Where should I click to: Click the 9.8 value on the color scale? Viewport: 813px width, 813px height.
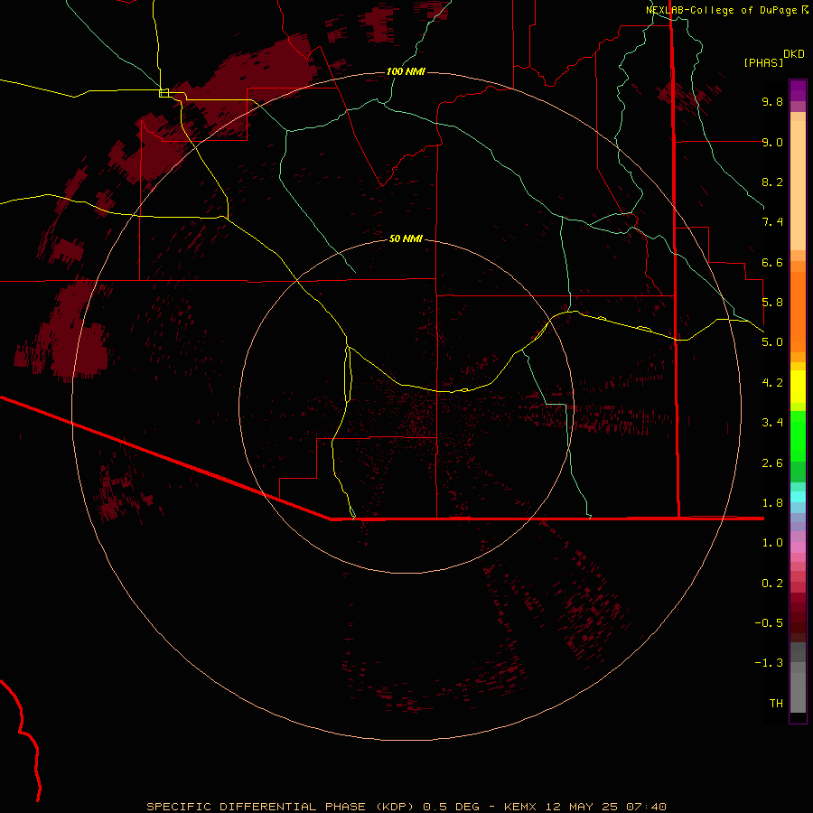click(772, 101)
